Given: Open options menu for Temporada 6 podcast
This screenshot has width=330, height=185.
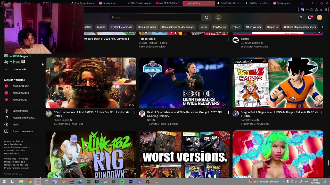Looking at the screenshot, I should (228, 39).
